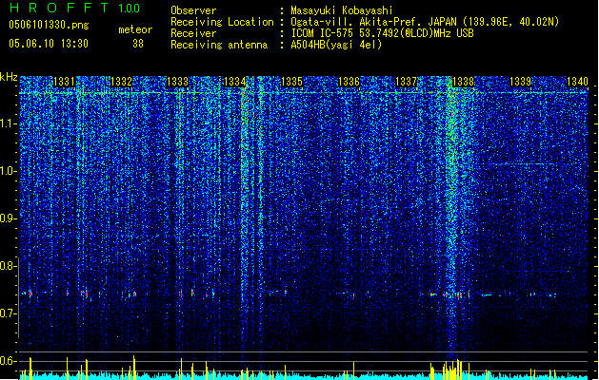Click the meteor count value 38
Viewport: 599px width, 380px height.
[x=138, y=44]
